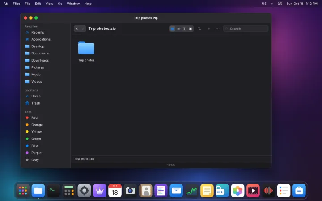Screen dimensions: 322x201
Task: Go back with the left chevron
Action: 77,29
